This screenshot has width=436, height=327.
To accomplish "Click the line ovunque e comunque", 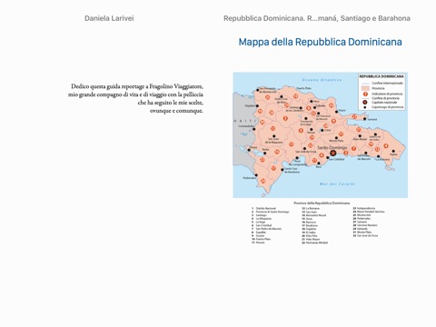I will click(176, 111).
